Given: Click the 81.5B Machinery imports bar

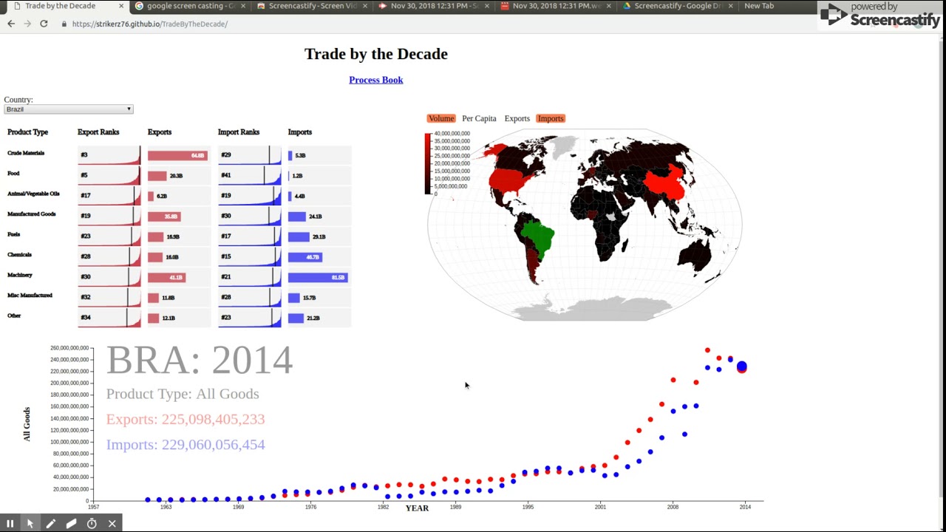Looking at the screenshot, I should 318,277.
